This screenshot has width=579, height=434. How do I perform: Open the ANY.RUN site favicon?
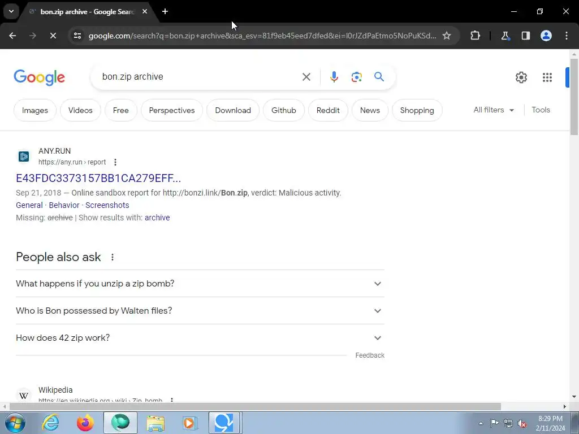[x=24, y=157]
